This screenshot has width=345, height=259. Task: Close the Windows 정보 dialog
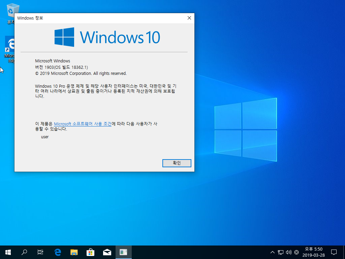189,18
